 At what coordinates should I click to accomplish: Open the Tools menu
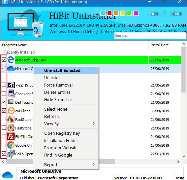coord(153,14)
